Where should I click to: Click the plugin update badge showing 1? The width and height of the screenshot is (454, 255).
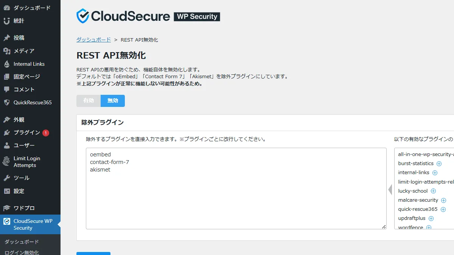pyautogui.click(x=46, y=133)
